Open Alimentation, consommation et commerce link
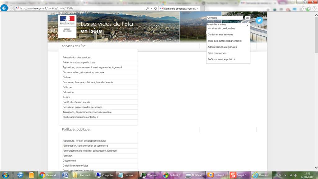Screen dimensions: 318x179 click(x=85, y=146)
